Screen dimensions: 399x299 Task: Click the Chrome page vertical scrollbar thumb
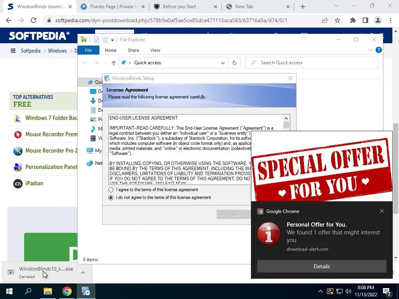coord(395,168)
